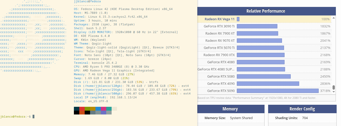Click the dark teal palette block in terminal
This screenshot has width=341, height=126.
click(x=76, y=109)
